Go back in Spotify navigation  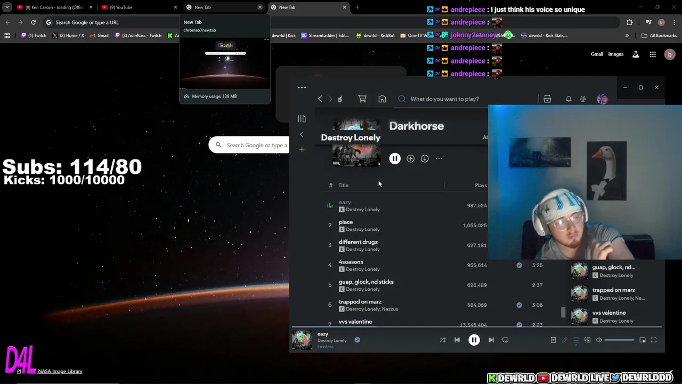click(x=320, y=99)
